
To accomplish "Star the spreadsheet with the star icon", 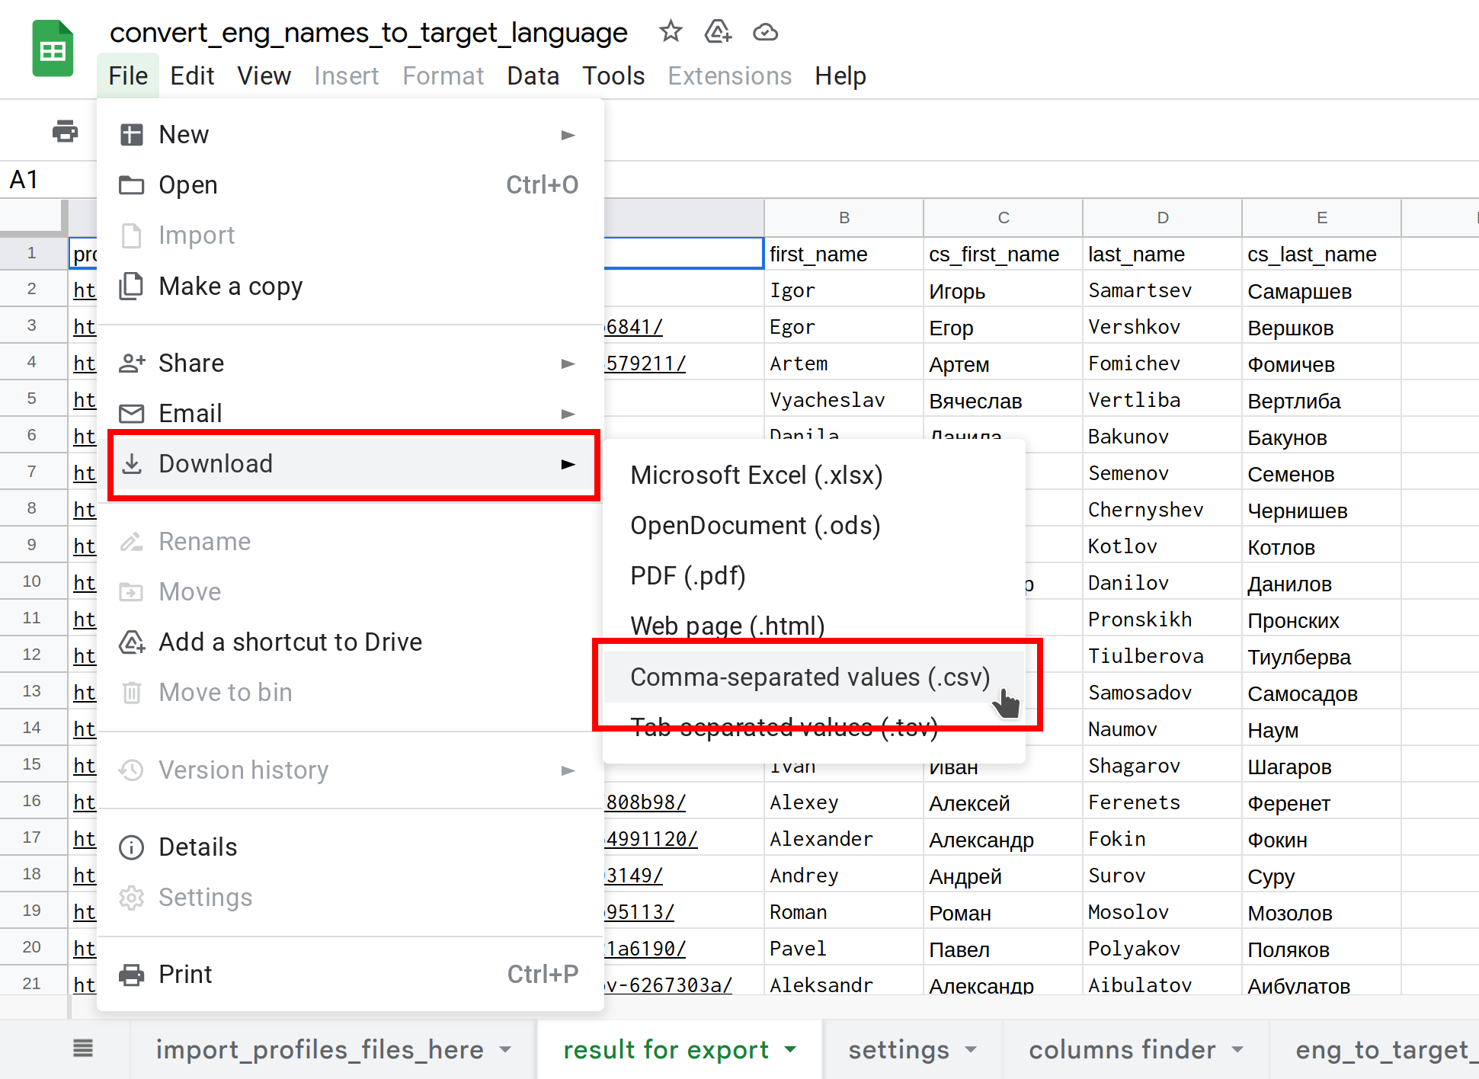I will click(671, 32).
